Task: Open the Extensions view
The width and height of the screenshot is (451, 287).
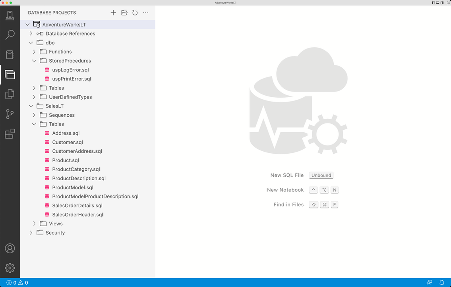Action: tap(10, 134)
